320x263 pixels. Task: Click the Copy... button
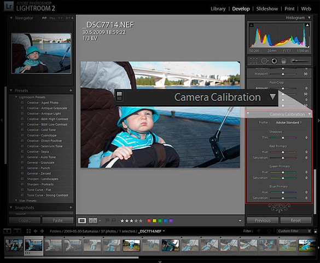[x=25, y=220]
